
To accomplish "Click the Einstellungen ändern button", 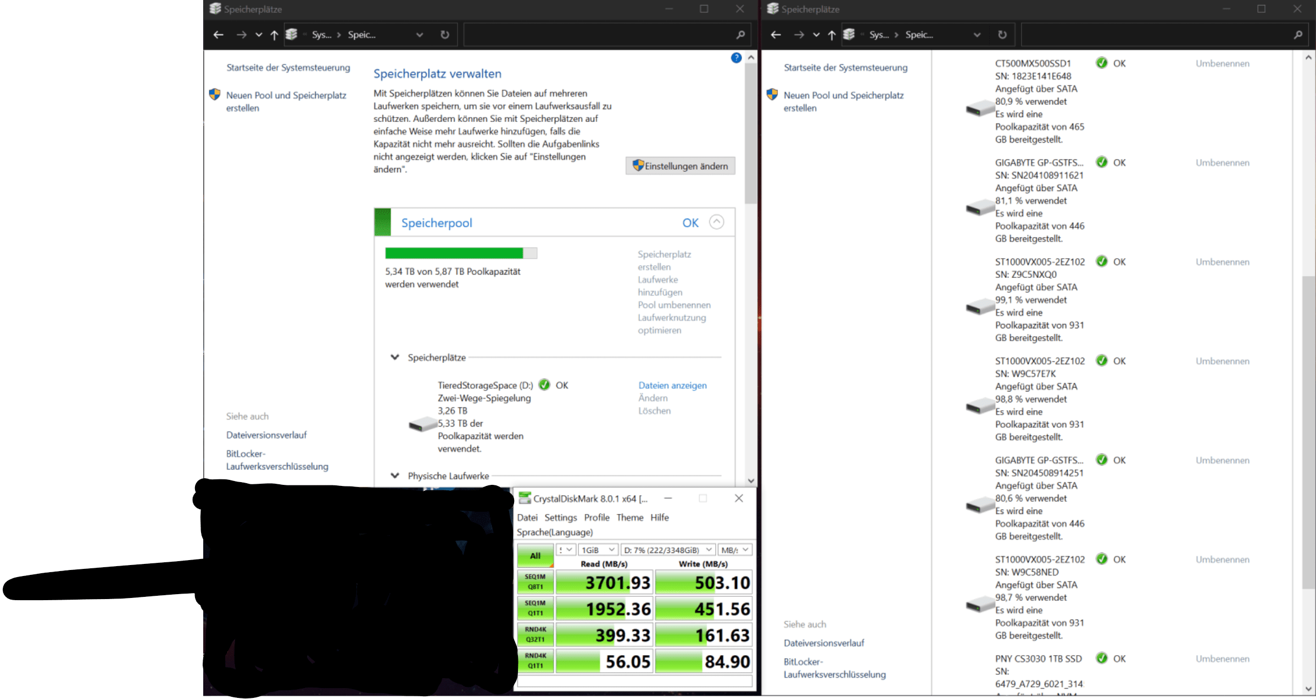I will coord(680,166).
